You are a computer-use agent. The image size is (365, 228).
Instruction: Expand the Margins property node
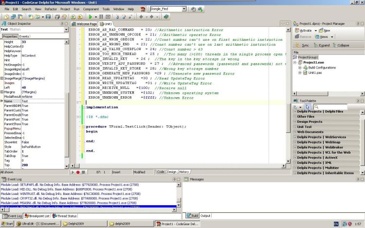2,92
